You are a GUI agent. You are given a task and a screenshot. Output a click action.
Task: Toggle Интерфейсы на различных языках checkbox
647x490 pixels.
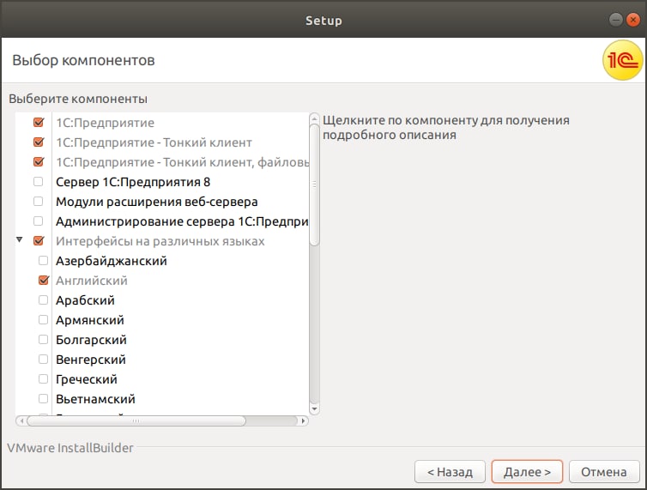point(39,240)
